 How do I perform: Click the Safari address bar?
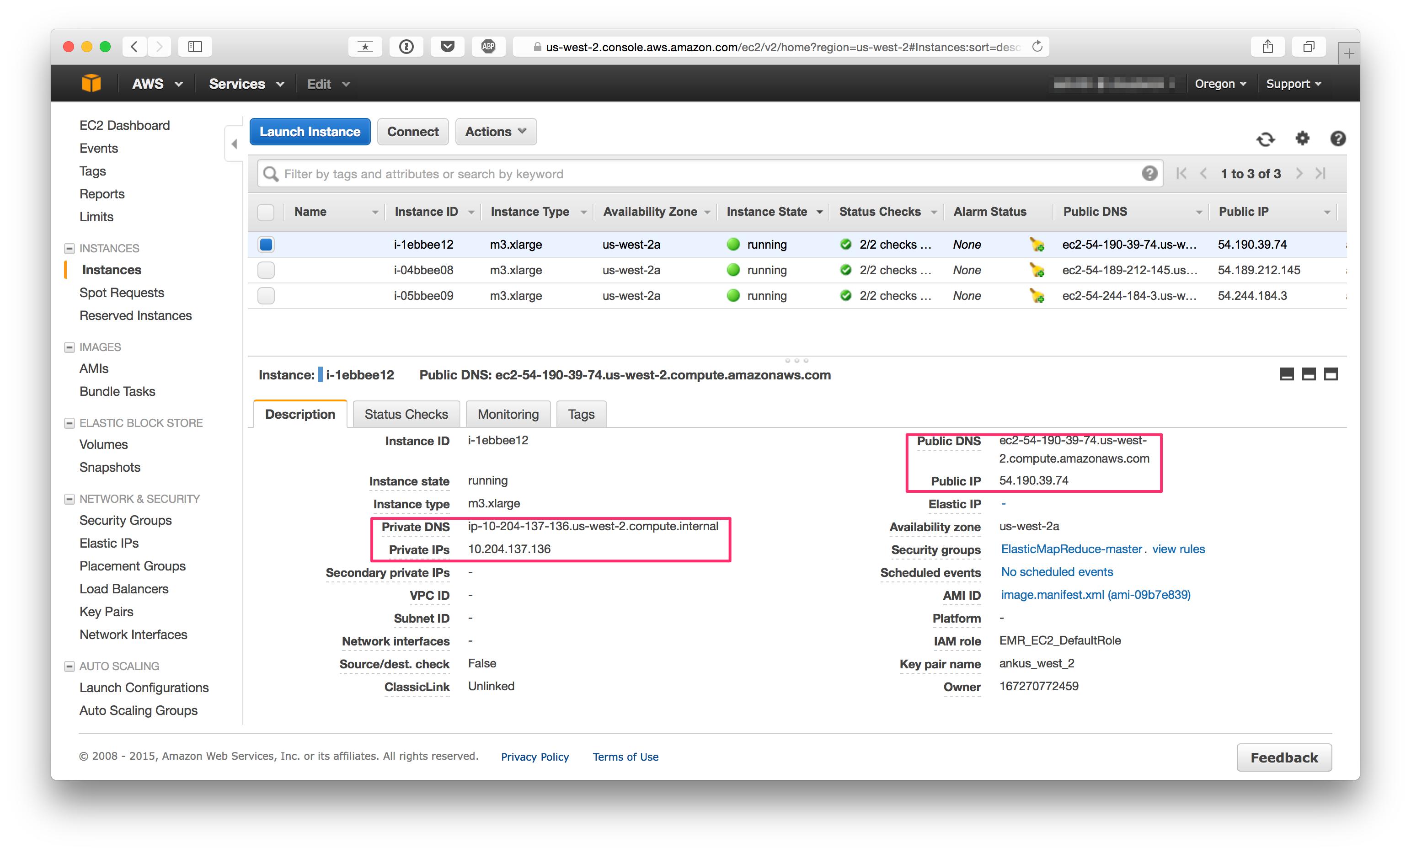point(781,47)
